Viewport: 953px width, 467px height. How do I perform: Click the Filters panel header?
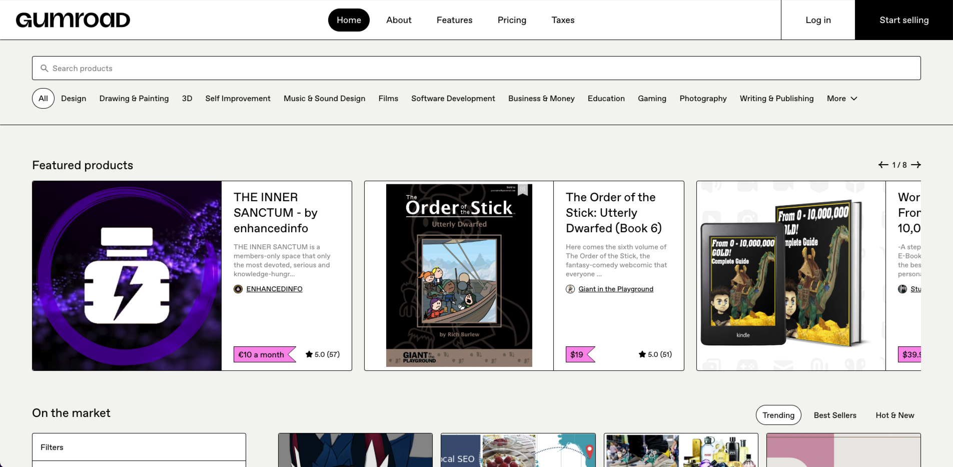(139, 447)
